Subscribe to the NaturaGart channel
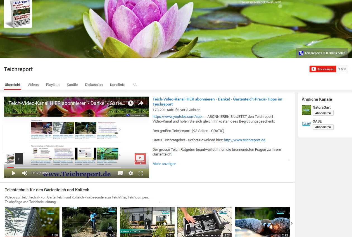The width and height of the screenshot is (352, 237). click(x=323, y=113)
